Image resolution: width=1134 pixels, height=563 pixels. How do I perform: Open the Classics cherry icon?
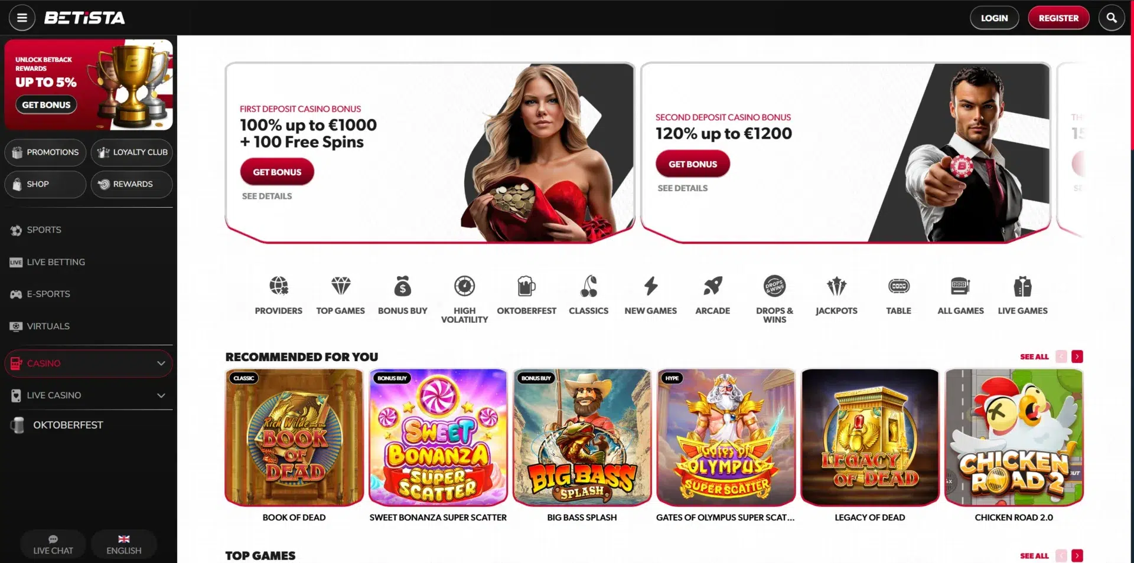(x=589, y=286)
